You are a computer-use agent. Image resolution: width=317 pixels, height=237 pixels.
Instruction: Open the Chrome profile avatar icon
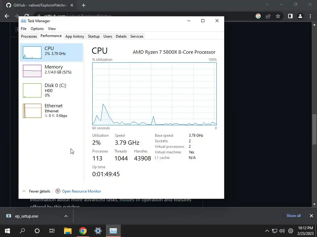click(300, 16)
